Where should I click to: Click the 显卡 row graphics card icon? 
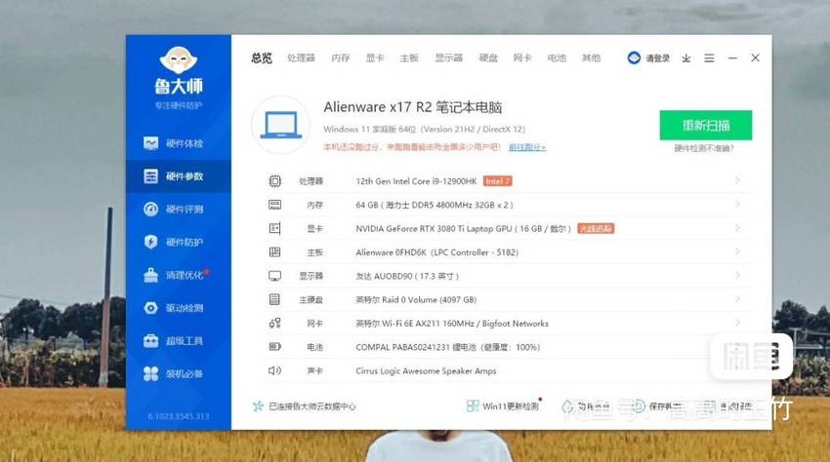[274, 228]
